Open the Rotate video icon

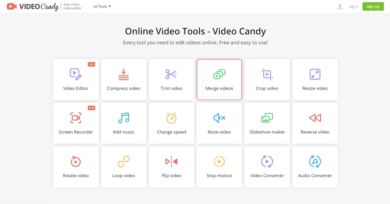[x=76, y=161]
